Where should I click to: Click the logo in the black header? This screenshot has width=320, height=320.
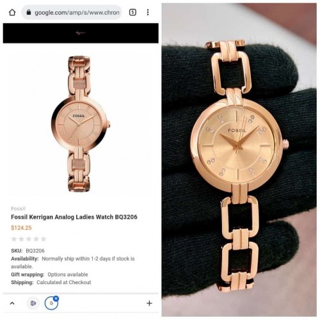[81, 33]
